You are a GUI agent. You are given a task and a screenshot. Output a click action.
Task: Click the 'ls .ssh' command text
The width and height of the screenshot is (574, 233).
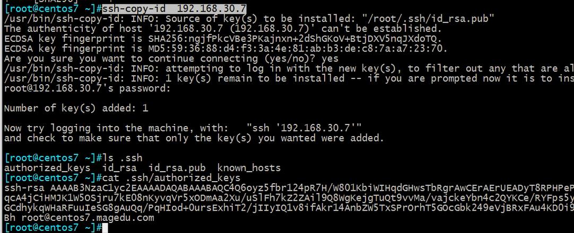[x=122, y=158]
